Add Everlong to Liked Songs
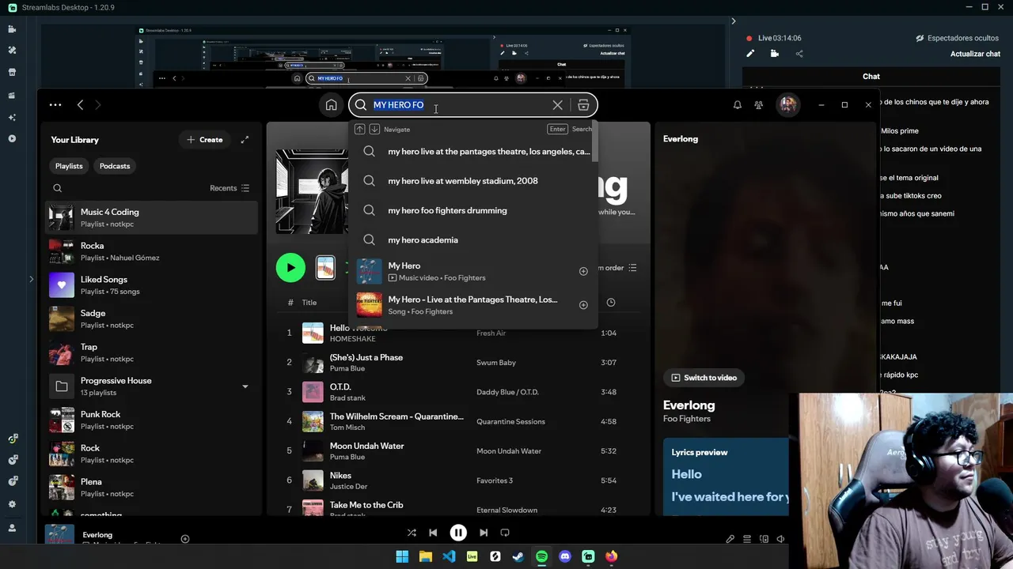The height and width of the screenshot is (569, 1013). point(185,539)
